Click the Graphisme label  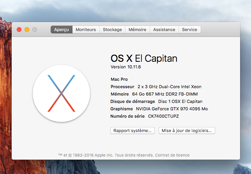click(x=122, y=109)
